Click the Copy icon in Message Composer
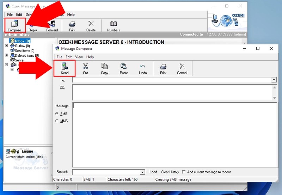The height and width of the screenshot is (195, 282). (104, 66)
